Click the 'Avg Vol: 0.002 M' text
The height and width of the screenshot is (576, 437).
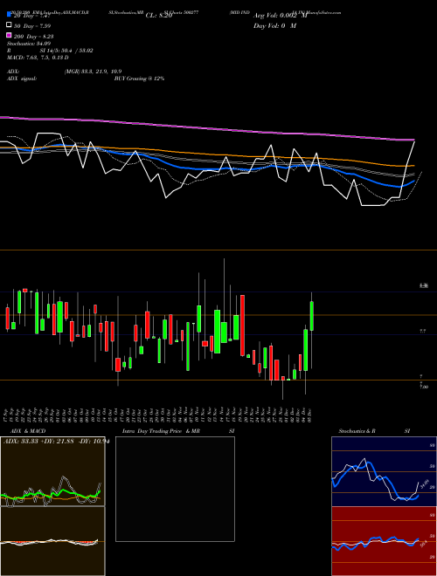[x=280, y=16]
